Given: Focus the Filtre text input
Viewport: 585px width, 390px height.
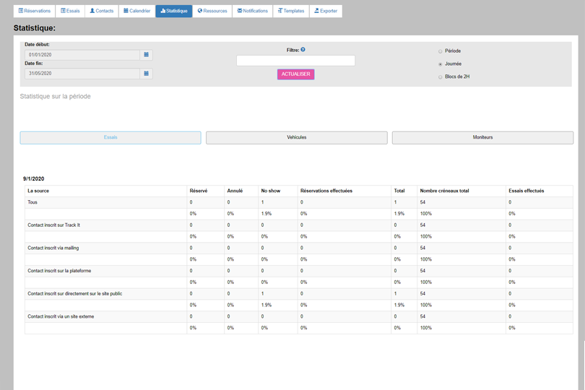Looking at the screenshot, I should click(x=296, y=61).
